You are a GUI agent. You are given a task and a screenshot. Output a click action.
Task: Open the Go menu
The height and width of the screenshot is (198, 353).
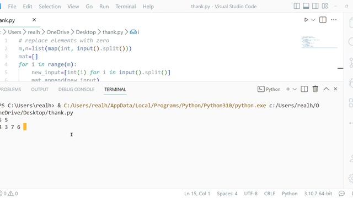89,7
